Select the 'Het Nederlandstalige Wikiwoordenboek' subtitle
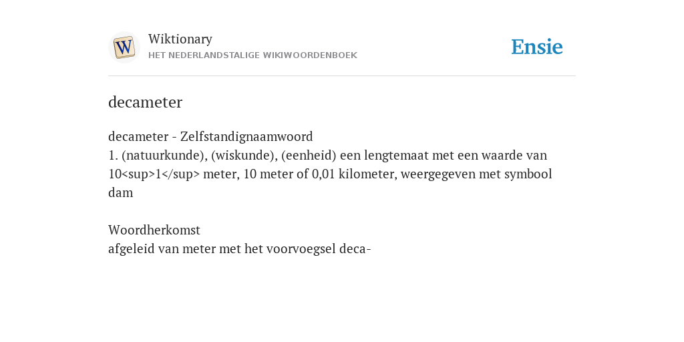The height and width of the screenshot is (342, 684). pos(252,55)
